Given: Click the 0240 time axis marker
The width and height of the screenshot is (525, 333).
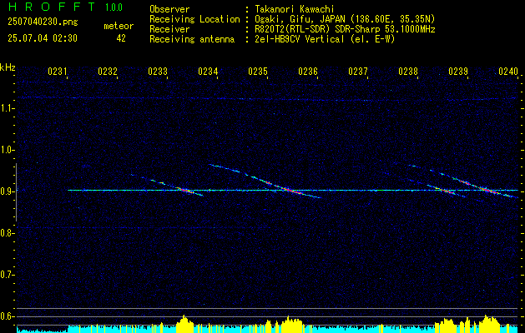Looking at the screenshot, I should 508,72.
